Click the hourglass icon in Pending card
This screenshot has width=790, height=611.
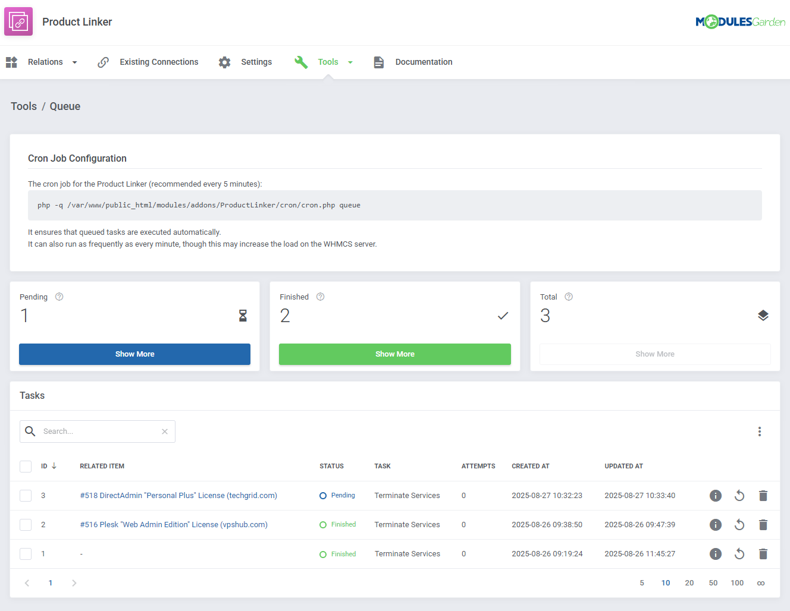coord(243,316)
